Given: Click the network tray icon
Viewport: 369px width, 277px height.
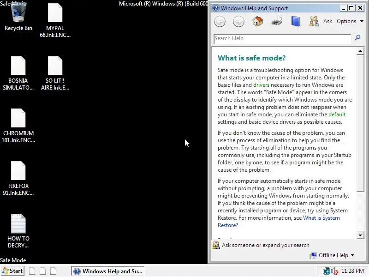Looking at the screenshot, I should [x=327, y=271].
